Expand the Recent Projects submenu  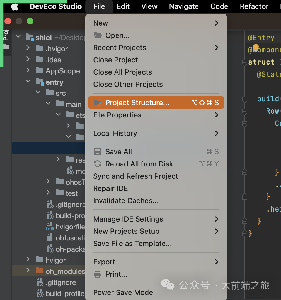[217, 48]
